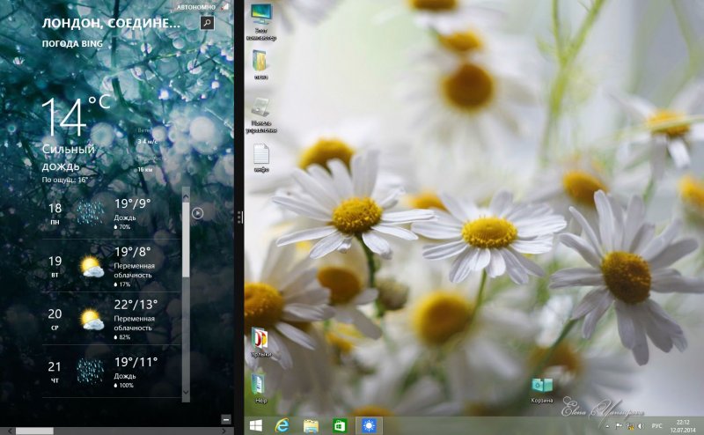Click the 22°/13° forecast temperatures
Image resolution: width=704 pixels, height=435 pixels.
click(136, 305)
